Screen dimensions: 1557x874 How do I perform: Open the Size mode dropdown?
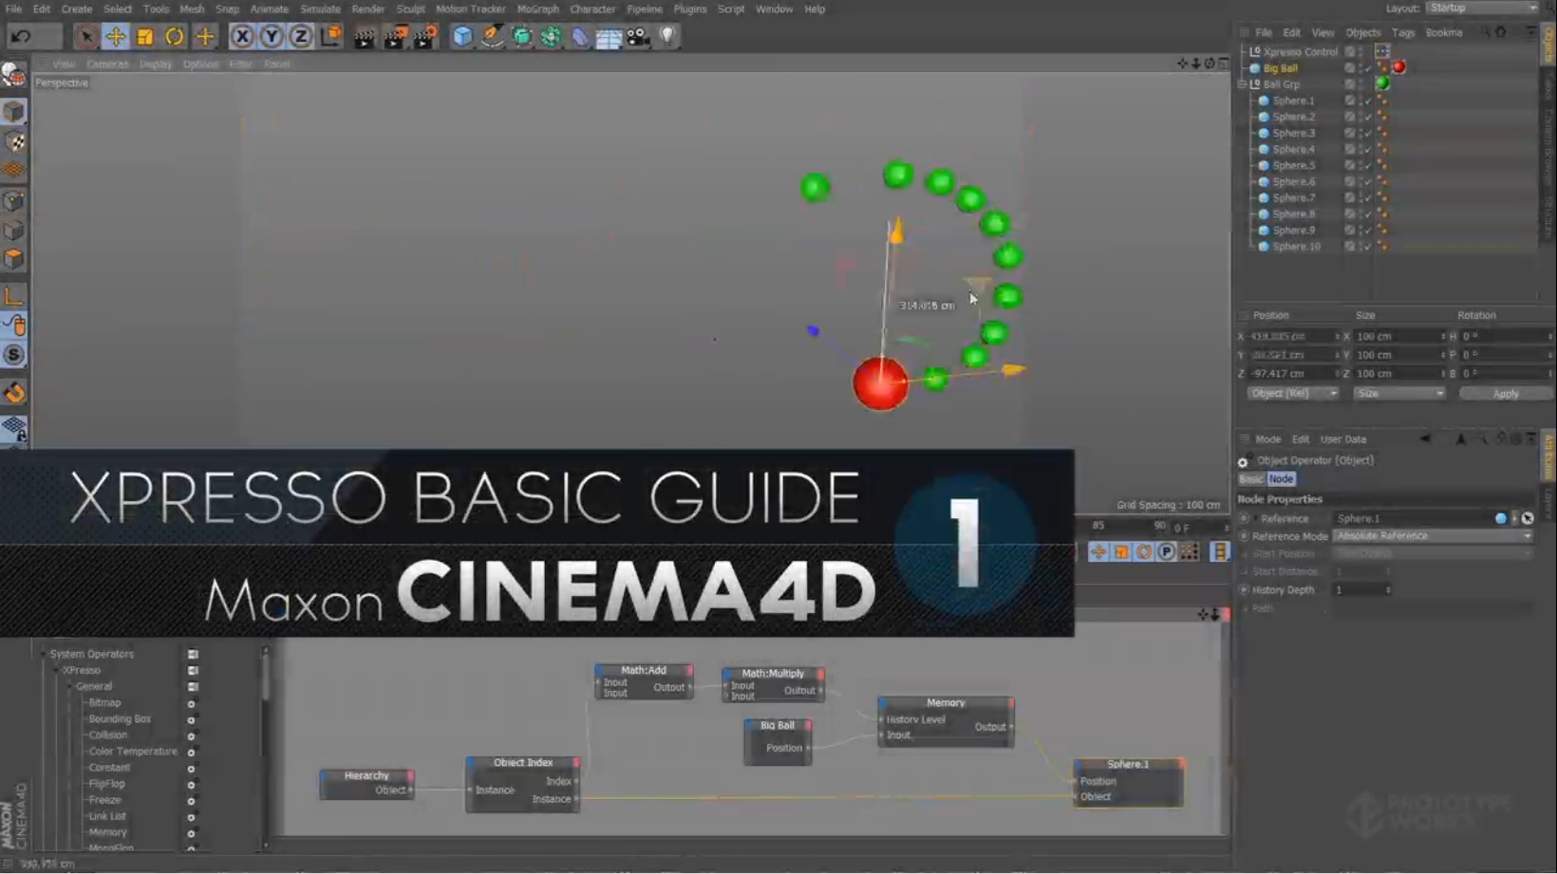tap(1399, 393)
